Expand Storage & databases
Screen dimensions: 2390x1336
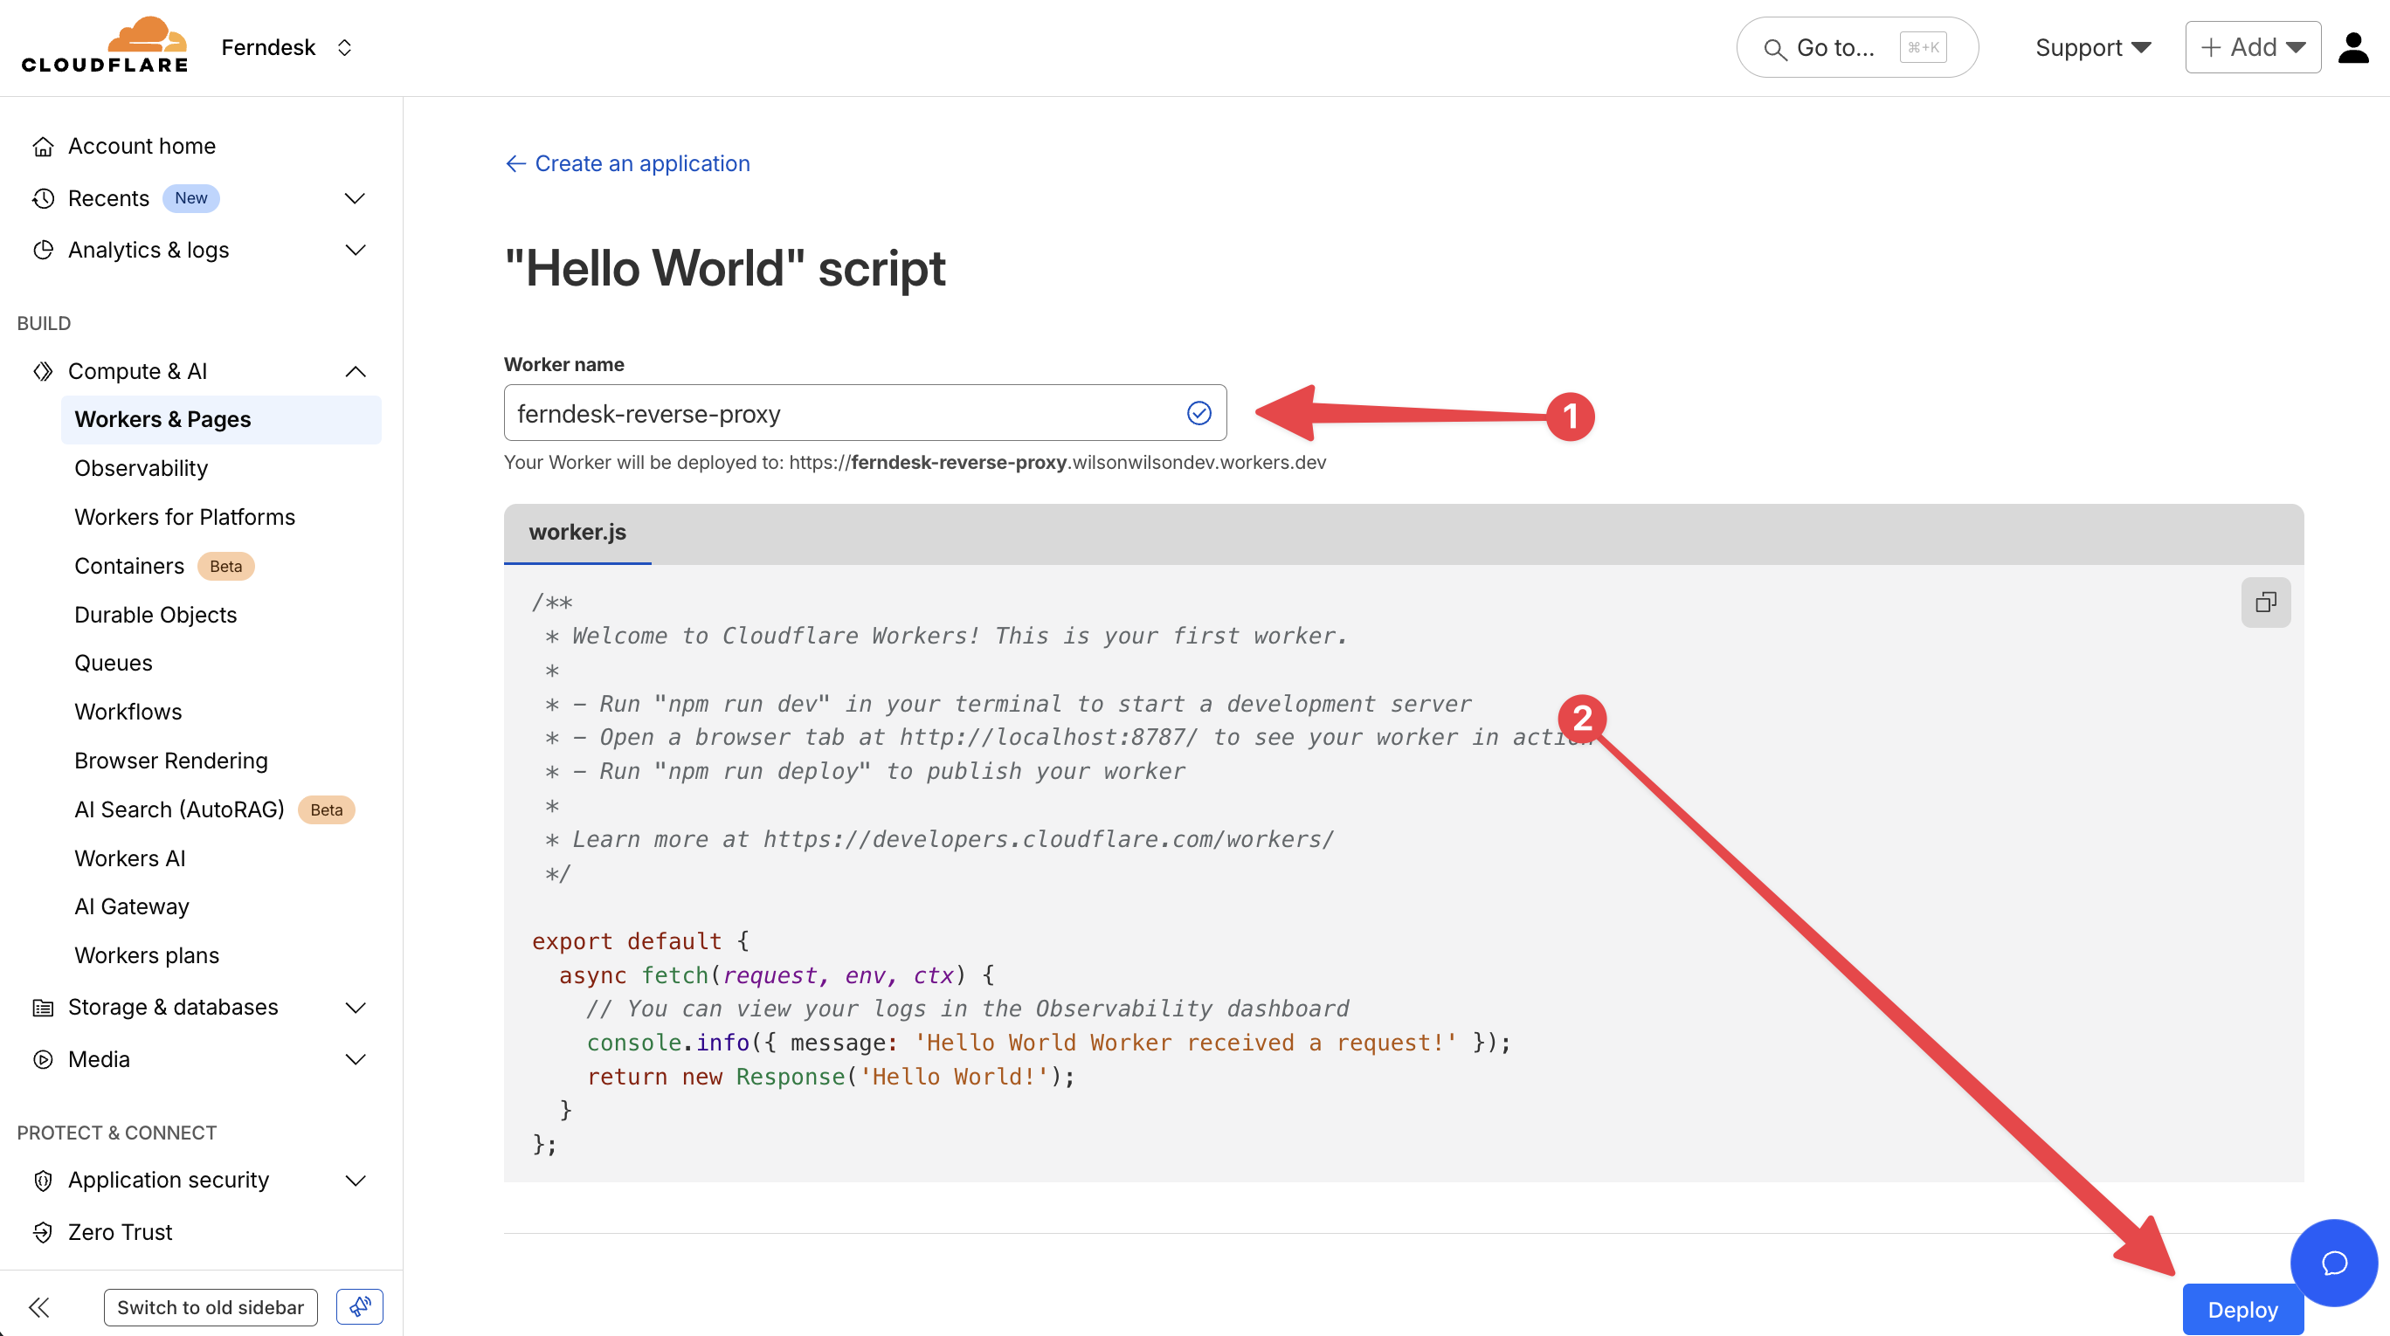[355, 1007]
